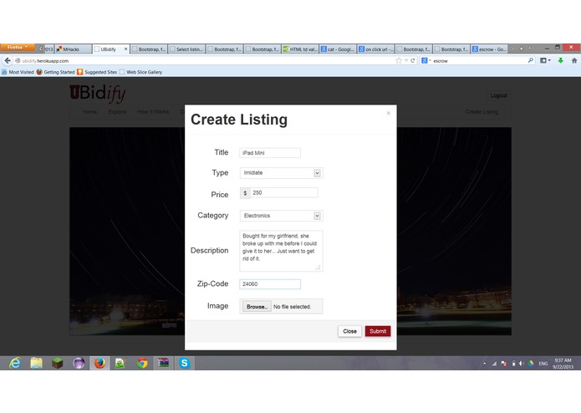This screenshot has width=581, height=413.
Task: Click the No file selected. text
Action: pos(292,307)
